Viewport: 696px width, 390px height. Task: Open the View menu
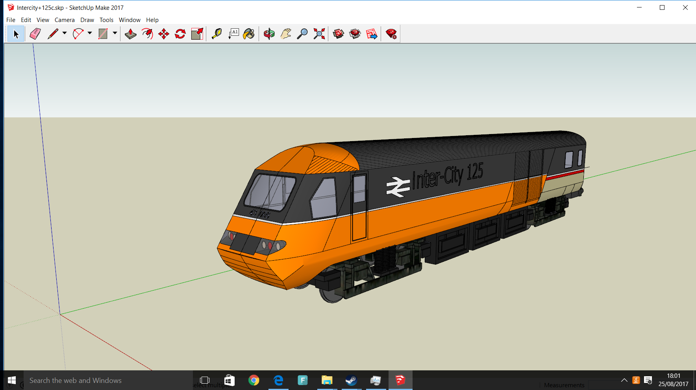click(43, 20)
